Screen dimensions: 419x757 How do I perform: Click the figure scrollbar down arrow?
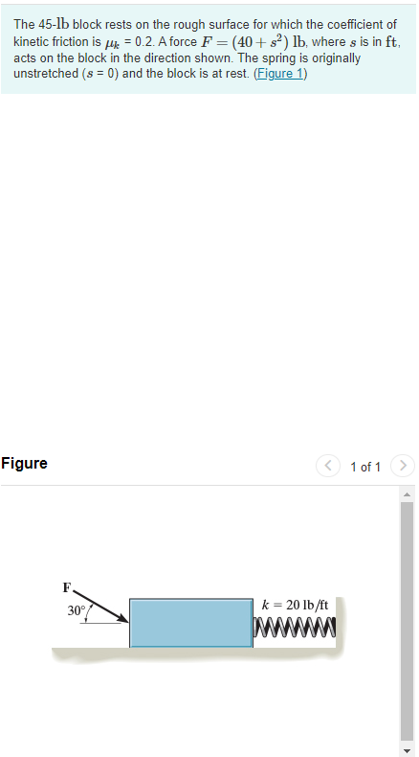click(407, 750)
